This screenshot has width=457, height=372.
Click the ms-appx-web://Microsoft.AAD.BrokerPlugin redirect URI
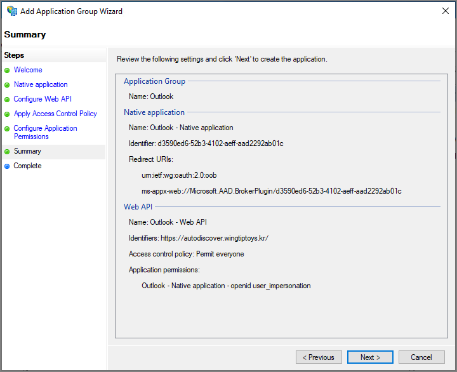272,191
